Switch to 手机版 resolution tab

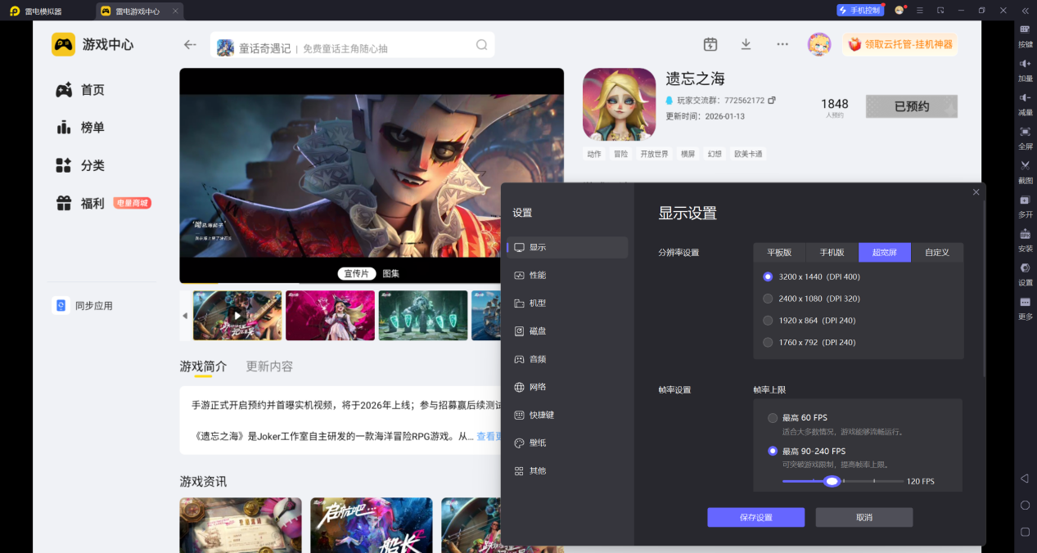click(832, 253)
